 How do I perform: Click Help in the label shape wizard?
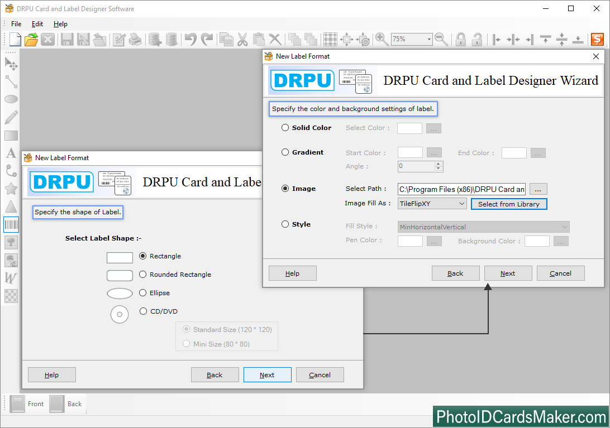click(52, 375)
